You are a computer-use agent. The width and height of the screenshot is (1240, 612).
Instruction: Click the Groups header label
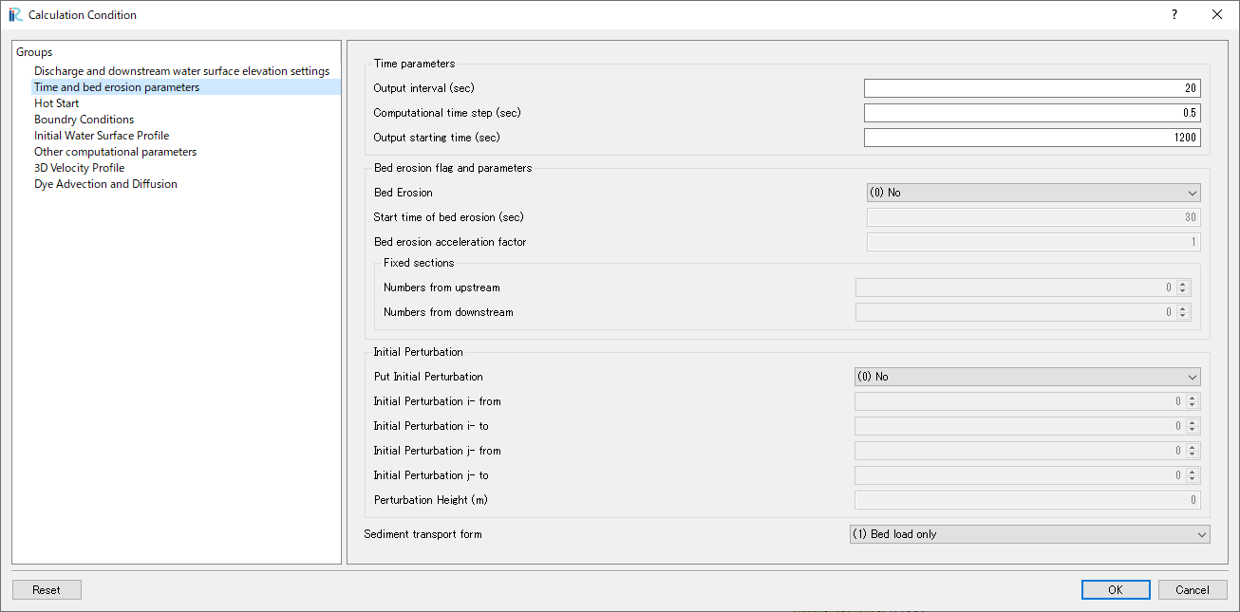click(34, 52)
